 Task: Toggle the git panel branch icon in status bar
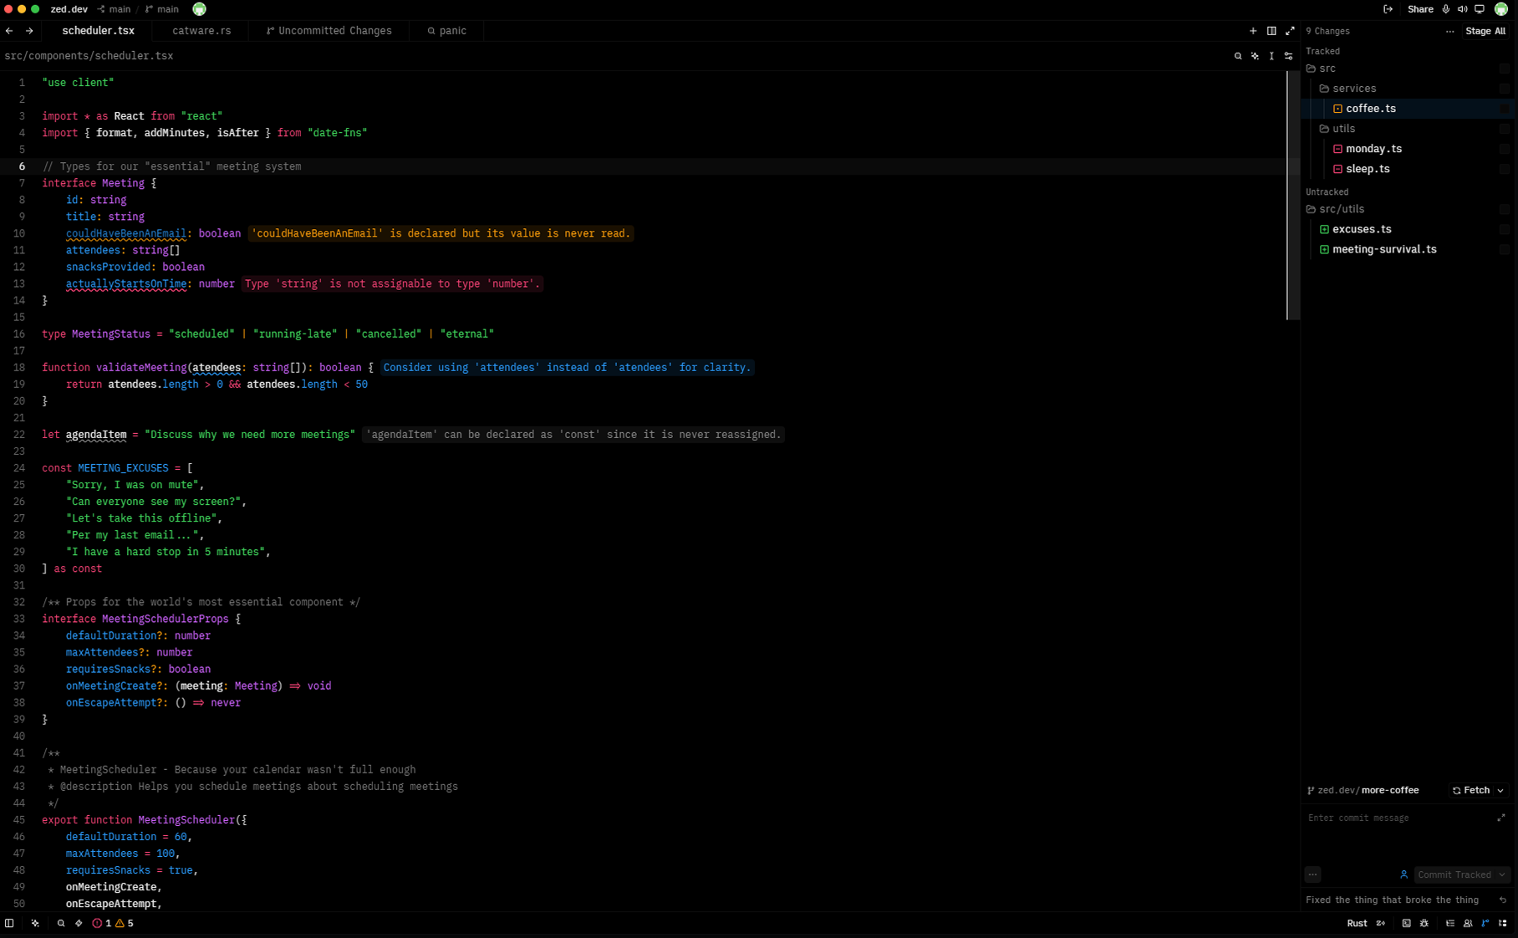[x=1485, y=923]
